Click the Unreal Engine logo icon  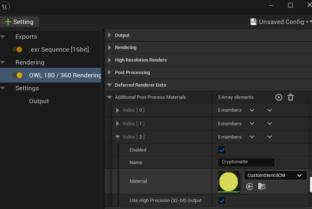pyautogui.click(x=4, y=7)
